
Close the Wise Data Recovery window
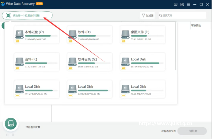click(x=208, y=4)
